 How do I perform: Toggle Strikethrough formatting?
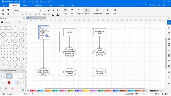[x=27, y=14]
